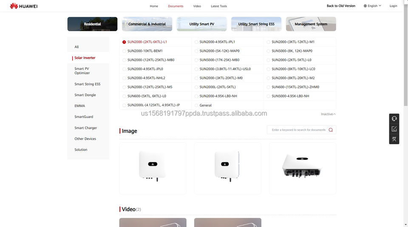Switch to the Residential tab
This screenshot has height=227, width=408.
click(92, 24)
